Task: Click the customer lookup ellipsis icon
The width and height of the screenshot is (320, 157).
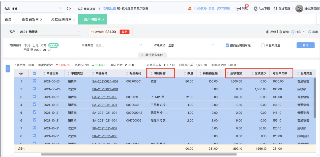Action: (x=78, y=32)
